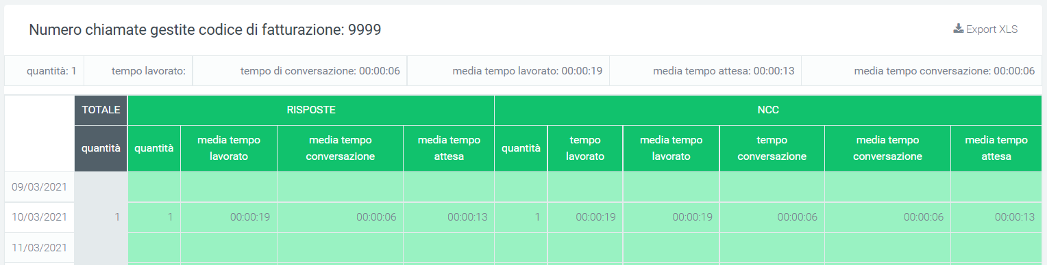
Task: Click media tempo conversazione header under RISPOSTE
Action: [341, 148]
